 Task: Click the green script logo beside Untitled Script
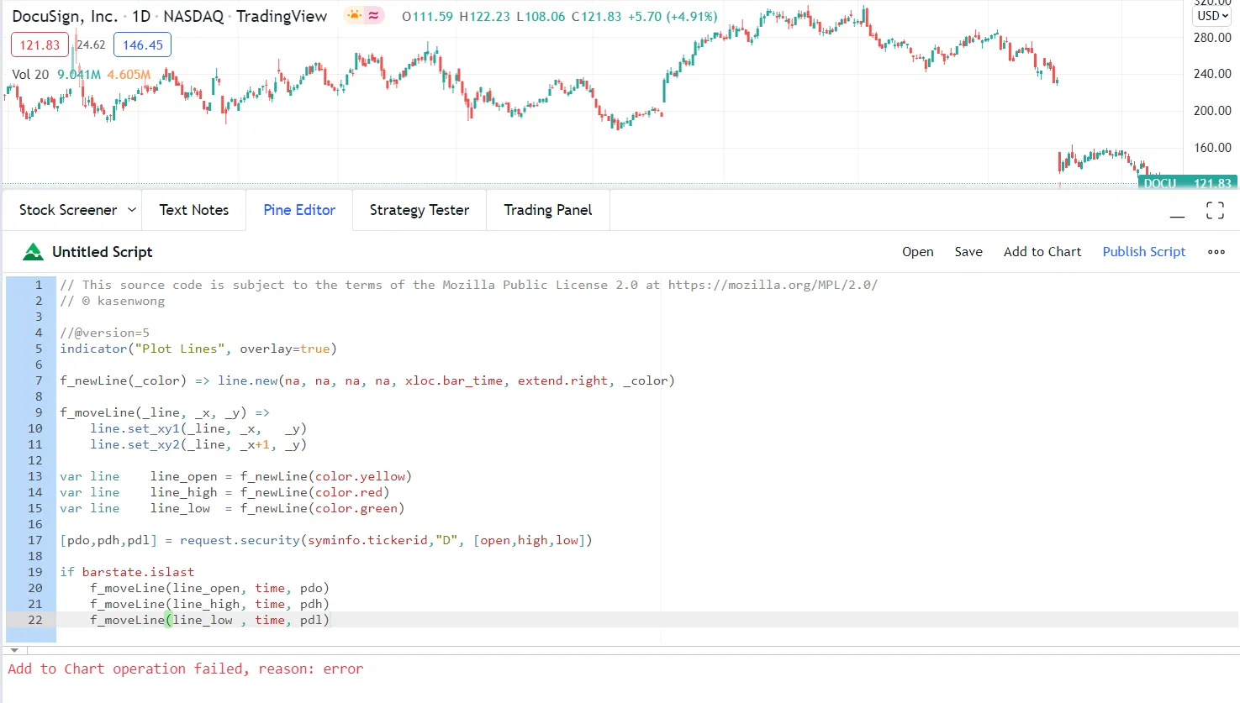[x=33, y=252]
